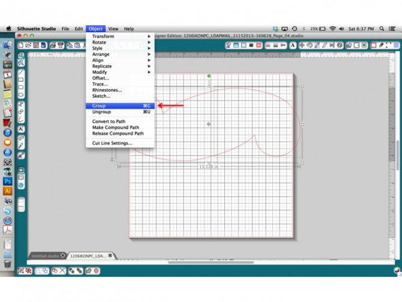402x302 pixels.
Task: Select the Draw Freehand tool
Action: [x=21, y=119]
